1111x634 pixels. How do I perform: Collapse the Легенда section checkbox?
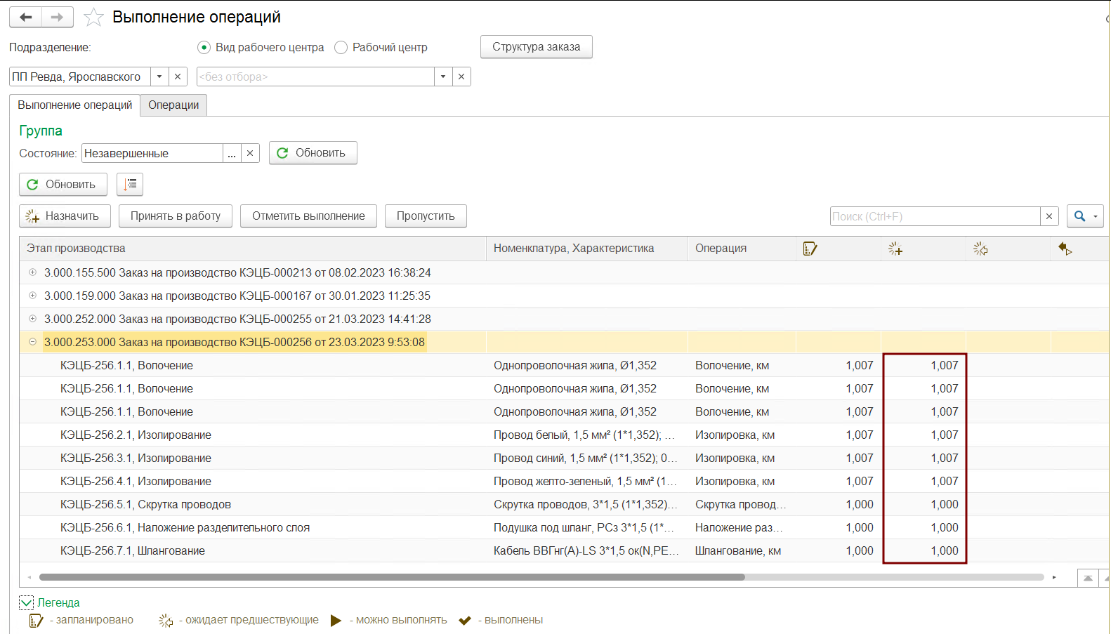coord(26,602)
